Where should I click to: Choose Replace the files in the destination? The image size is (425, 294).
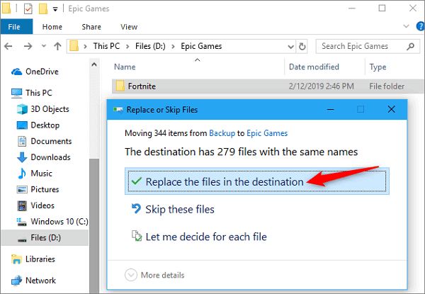(x=225, y=182)
